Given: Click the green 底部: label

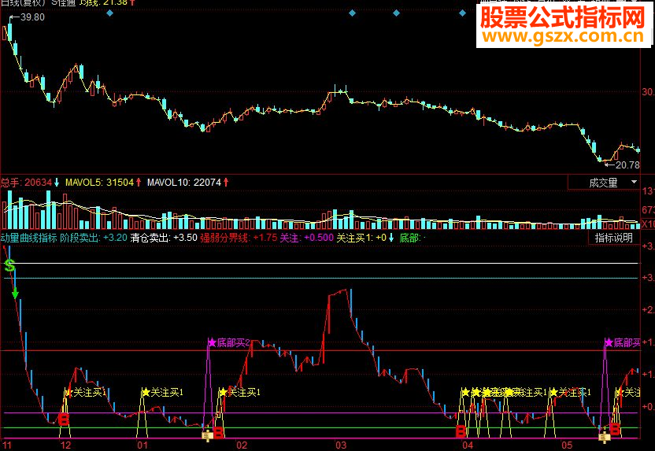Looking at the screenshot, I should (410, 238).
